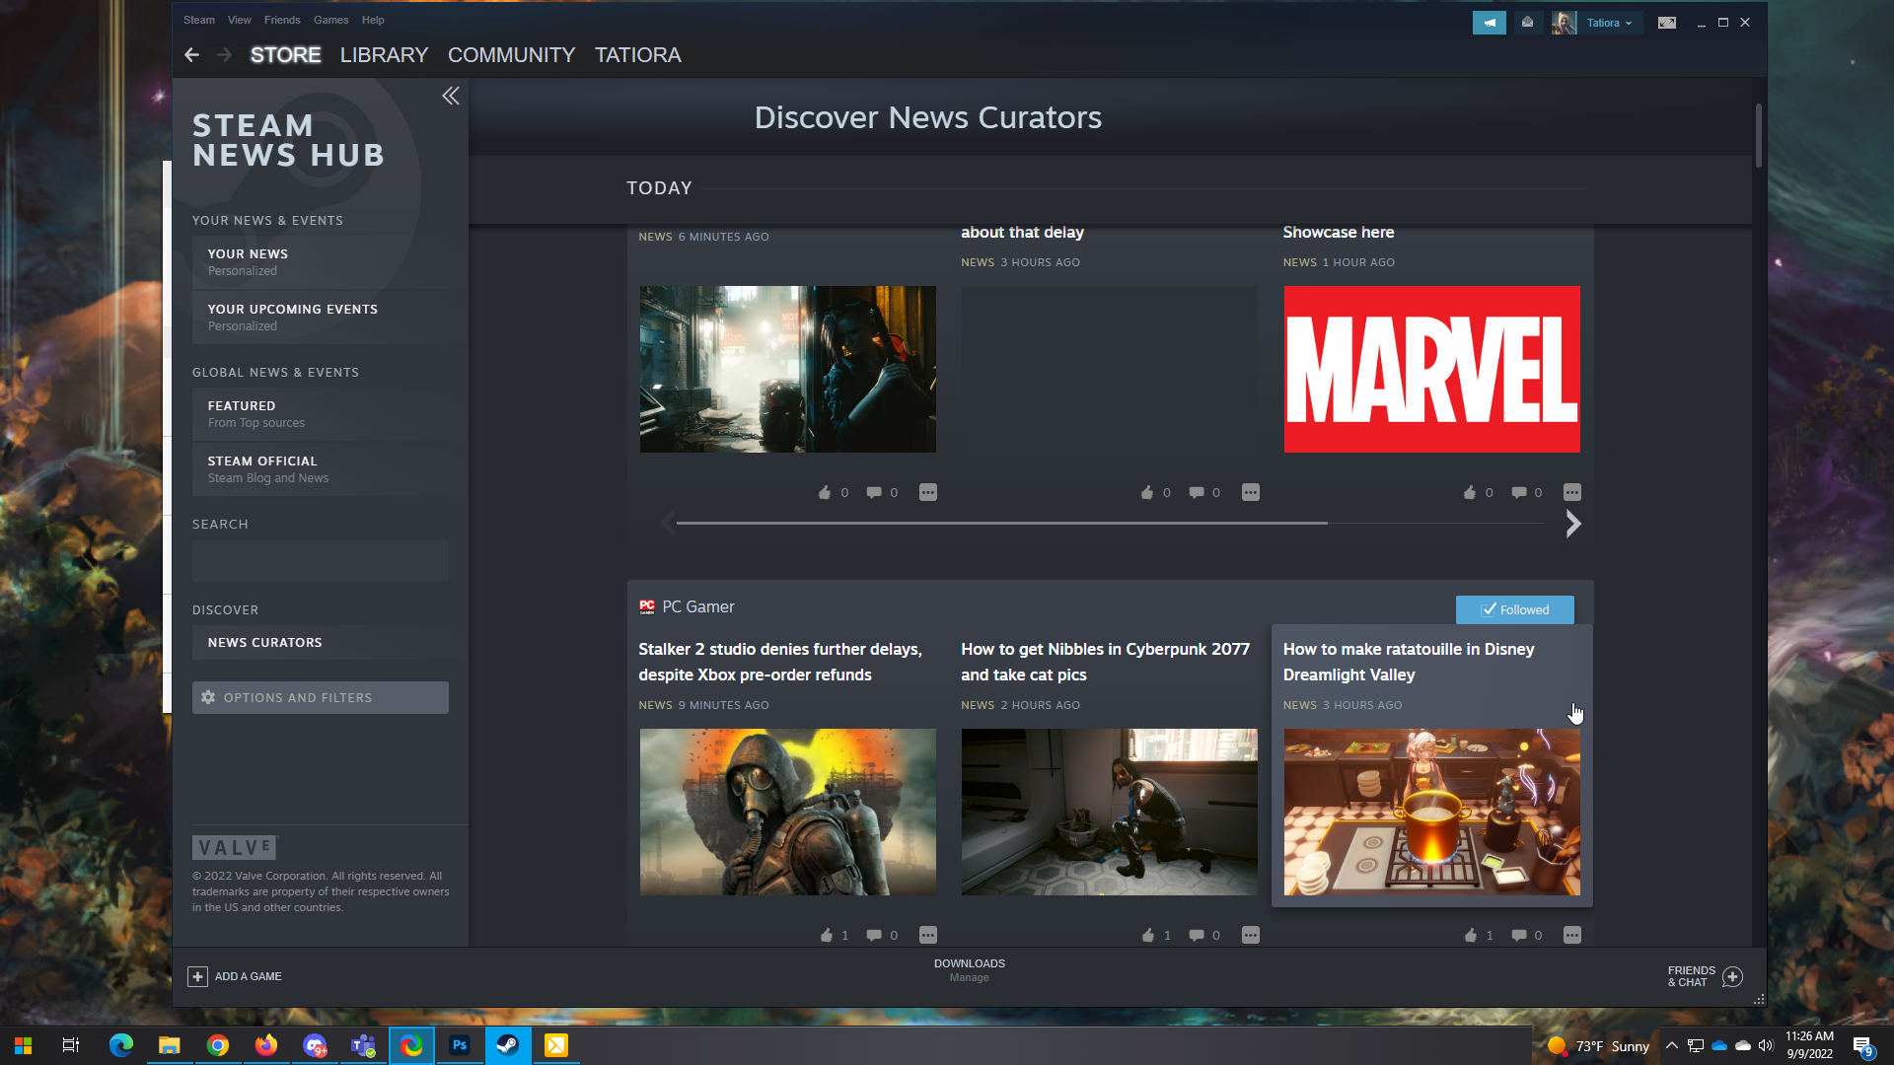The image size is (1894, 1065).
Task: Open Steam Official blog and news
Action: [x=329, y=468]
